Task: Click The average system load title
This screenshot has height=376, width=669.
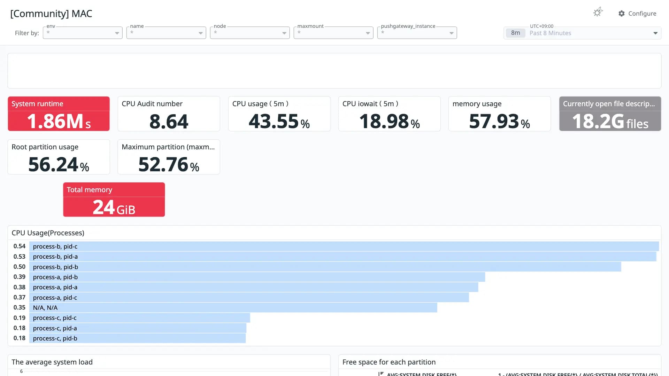Action: click(x=52, y=362)
